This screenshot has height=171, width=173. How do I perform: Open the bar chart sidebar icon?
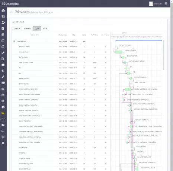tap(3, 131)
